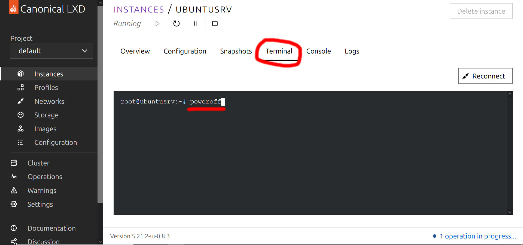Viewport: 523px width, 245px height.
Task: Open Profiles via its sidebar icon
Action: tap(20, 87)
